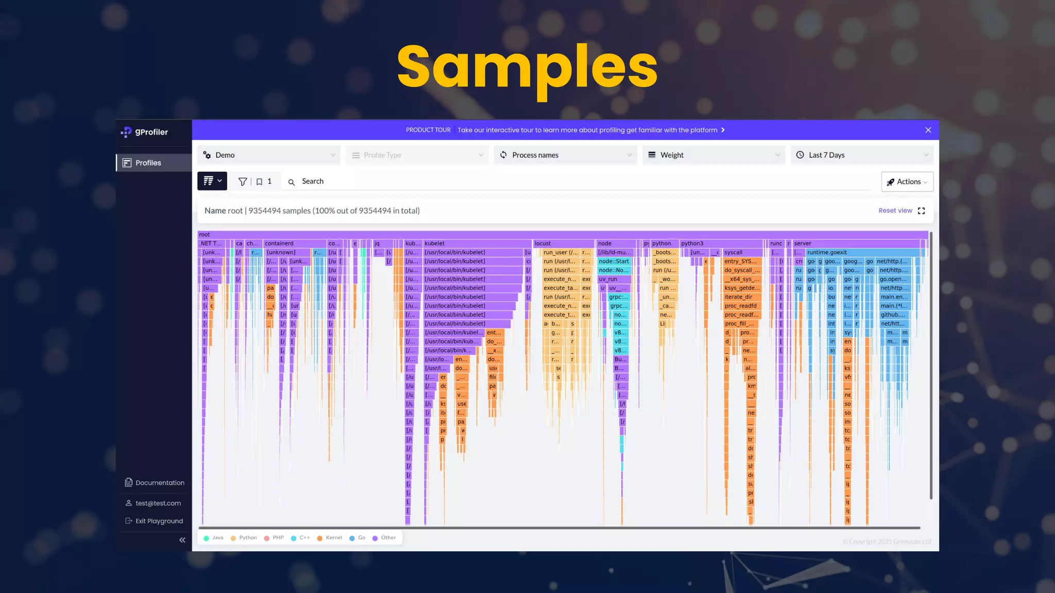Toggle the Kernel legend filter
Viewport: 1055px width, 593px height.
[x=329, y=538]
